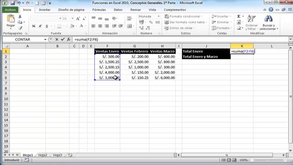
Task: Align cell text to the left
Action: tap(93, 26)
